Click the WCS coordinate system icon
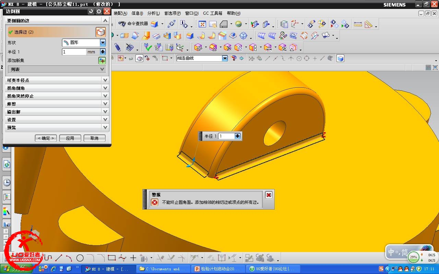This screenshot has width=439, height=274. click(x=295, y=24)
